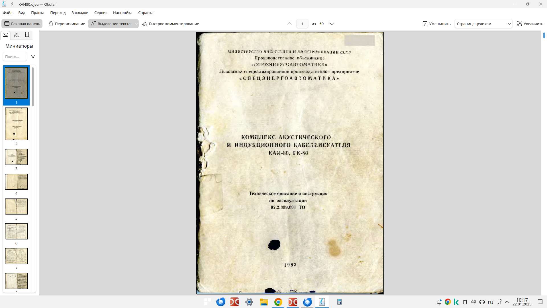Click the current page number field
The height and width of the screenshot is (308, 547).
[302, 24]
